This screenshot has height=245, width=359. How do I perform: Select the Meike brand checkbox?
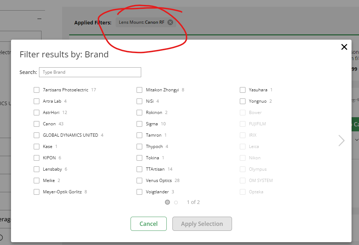pos(37,181)
